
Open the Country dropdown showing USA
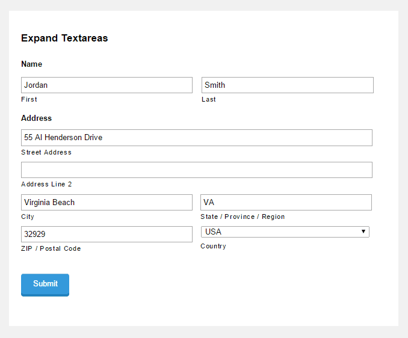coord(285,232)
